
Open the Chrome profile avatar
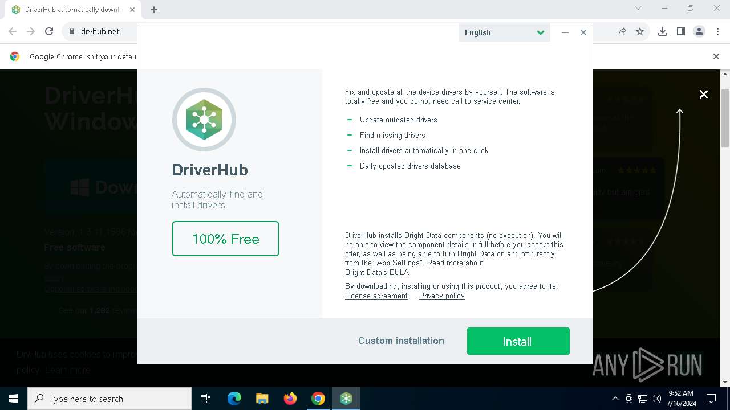(x=699, y=31)
